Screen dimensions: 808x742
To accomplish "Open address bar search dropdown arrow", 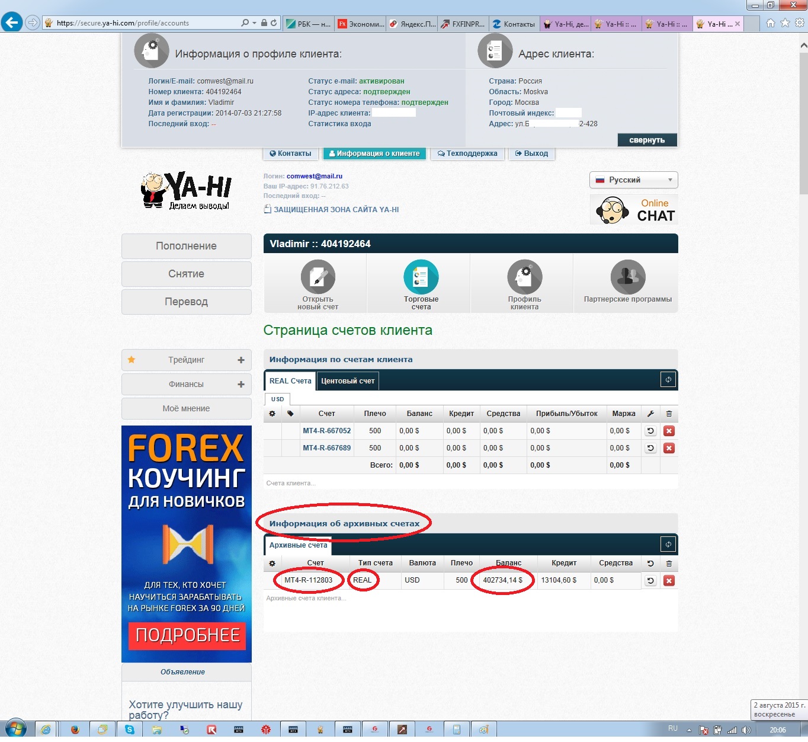I will [x=254, y=23].
